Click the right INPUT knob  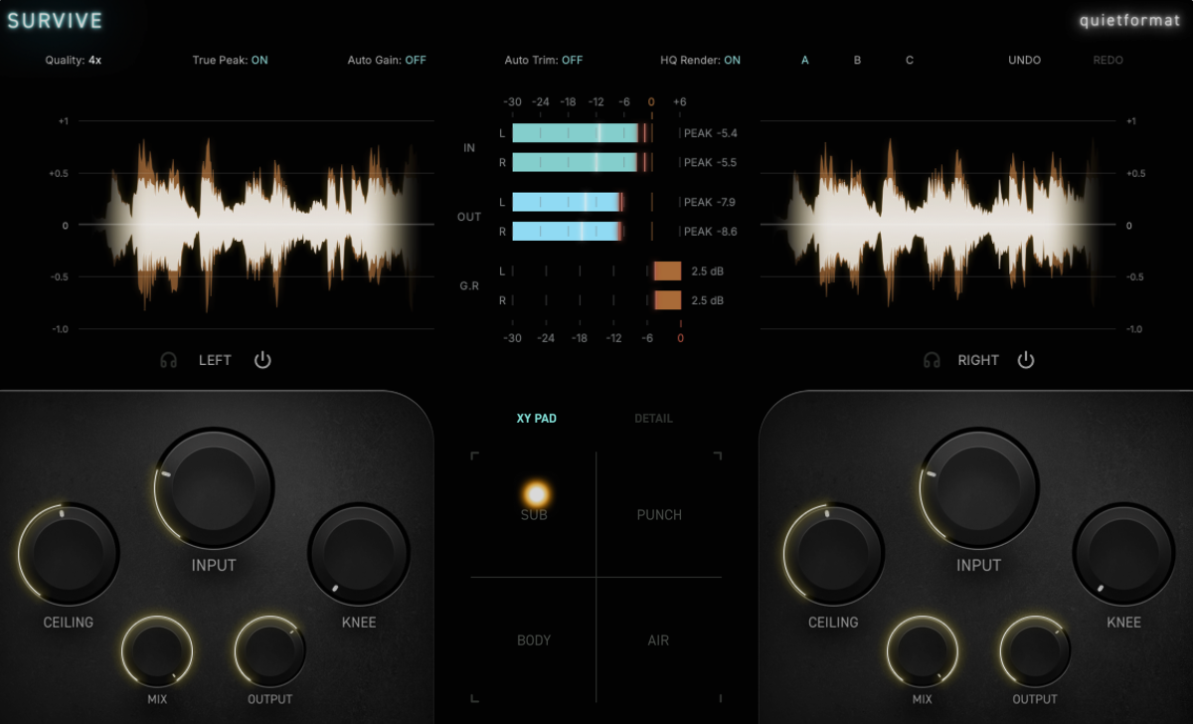(x=978, y=488)
